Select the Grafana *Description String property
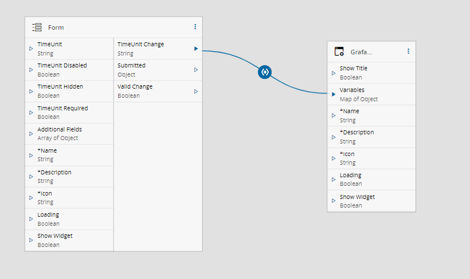470x279 pixels. tap(371, 137)
